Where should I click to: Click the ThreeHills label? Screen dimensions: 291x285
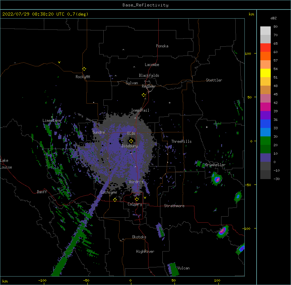[181, 141]
